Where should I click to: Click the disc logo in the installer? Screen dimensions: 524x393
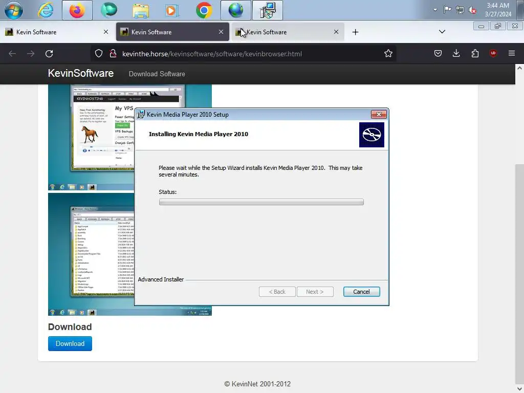point(372,135)
